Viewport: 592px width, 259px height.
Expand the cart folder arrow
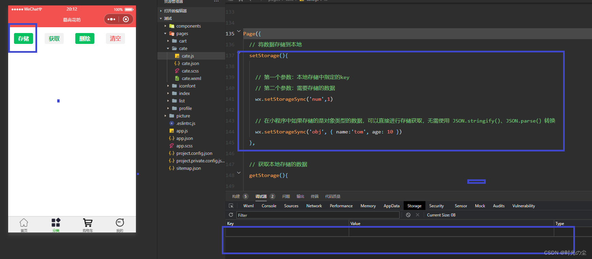(168, 41)
